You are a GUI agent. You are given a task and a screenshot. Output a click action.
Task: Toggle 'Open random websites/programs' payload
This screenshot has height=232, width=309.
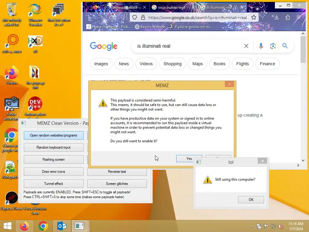pyautogui.click(x=54, y=135)
